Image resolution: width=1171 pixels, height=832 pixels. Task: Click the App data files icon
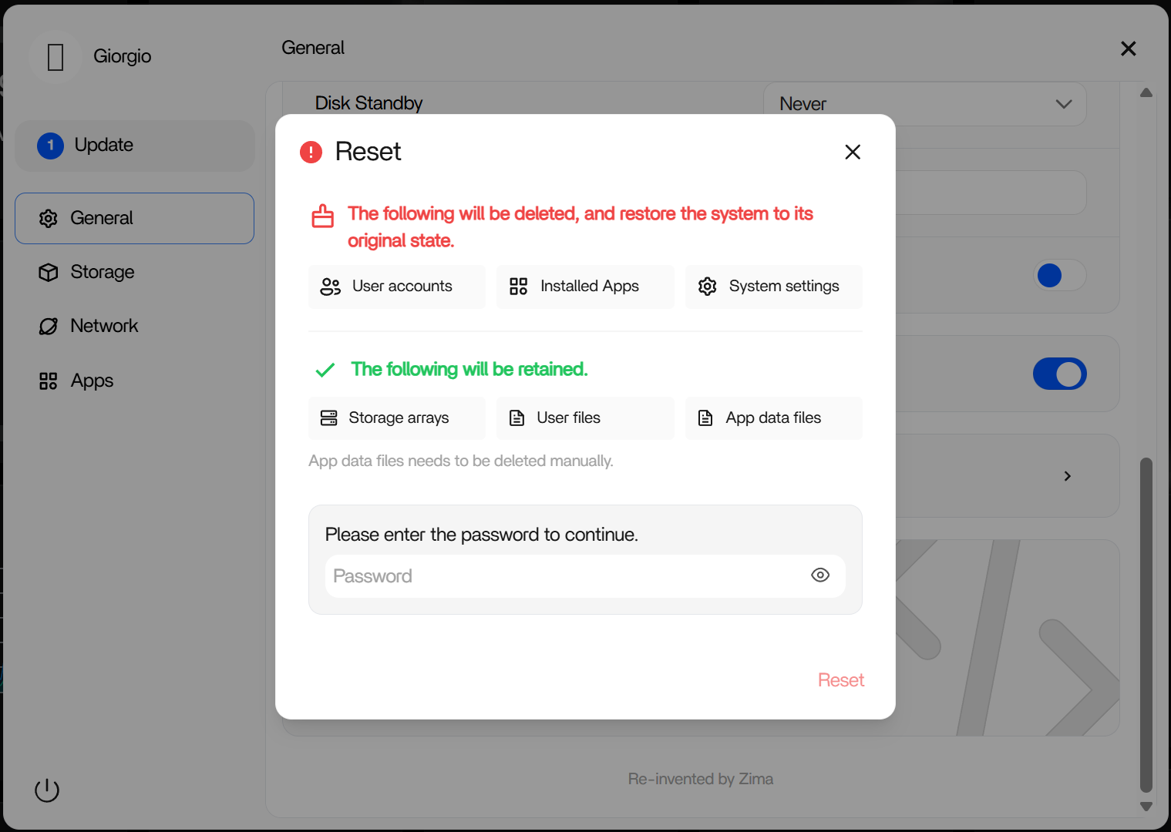click(x=705, y=418)
